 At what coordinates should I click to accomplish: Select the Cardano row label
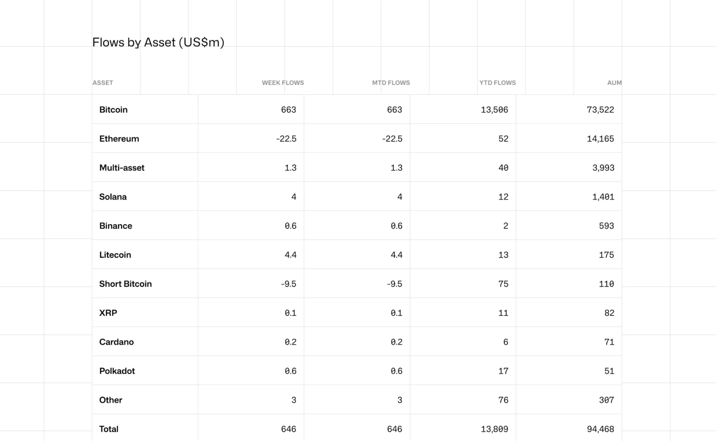pyautogui.click(x=117, y=342)
